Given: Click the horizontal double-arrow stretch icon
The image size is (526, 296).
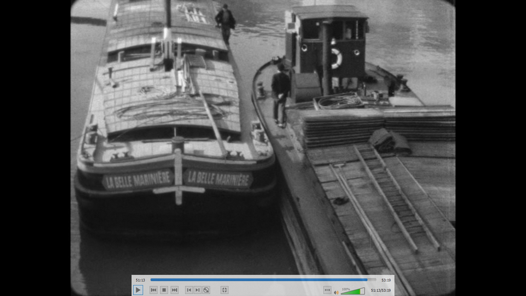Looking at the screenshot, I should click(327, 290).
